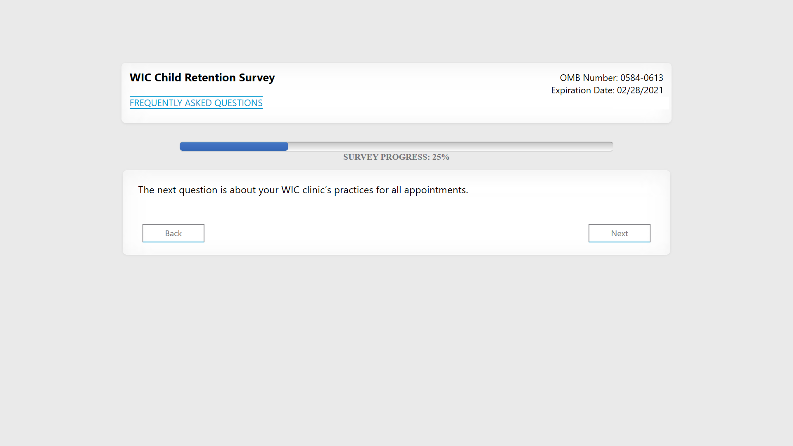This screenshot has height=446, width=793.
Task: Click the gray unfilled part of progress bar
Action: coord(450,146)
